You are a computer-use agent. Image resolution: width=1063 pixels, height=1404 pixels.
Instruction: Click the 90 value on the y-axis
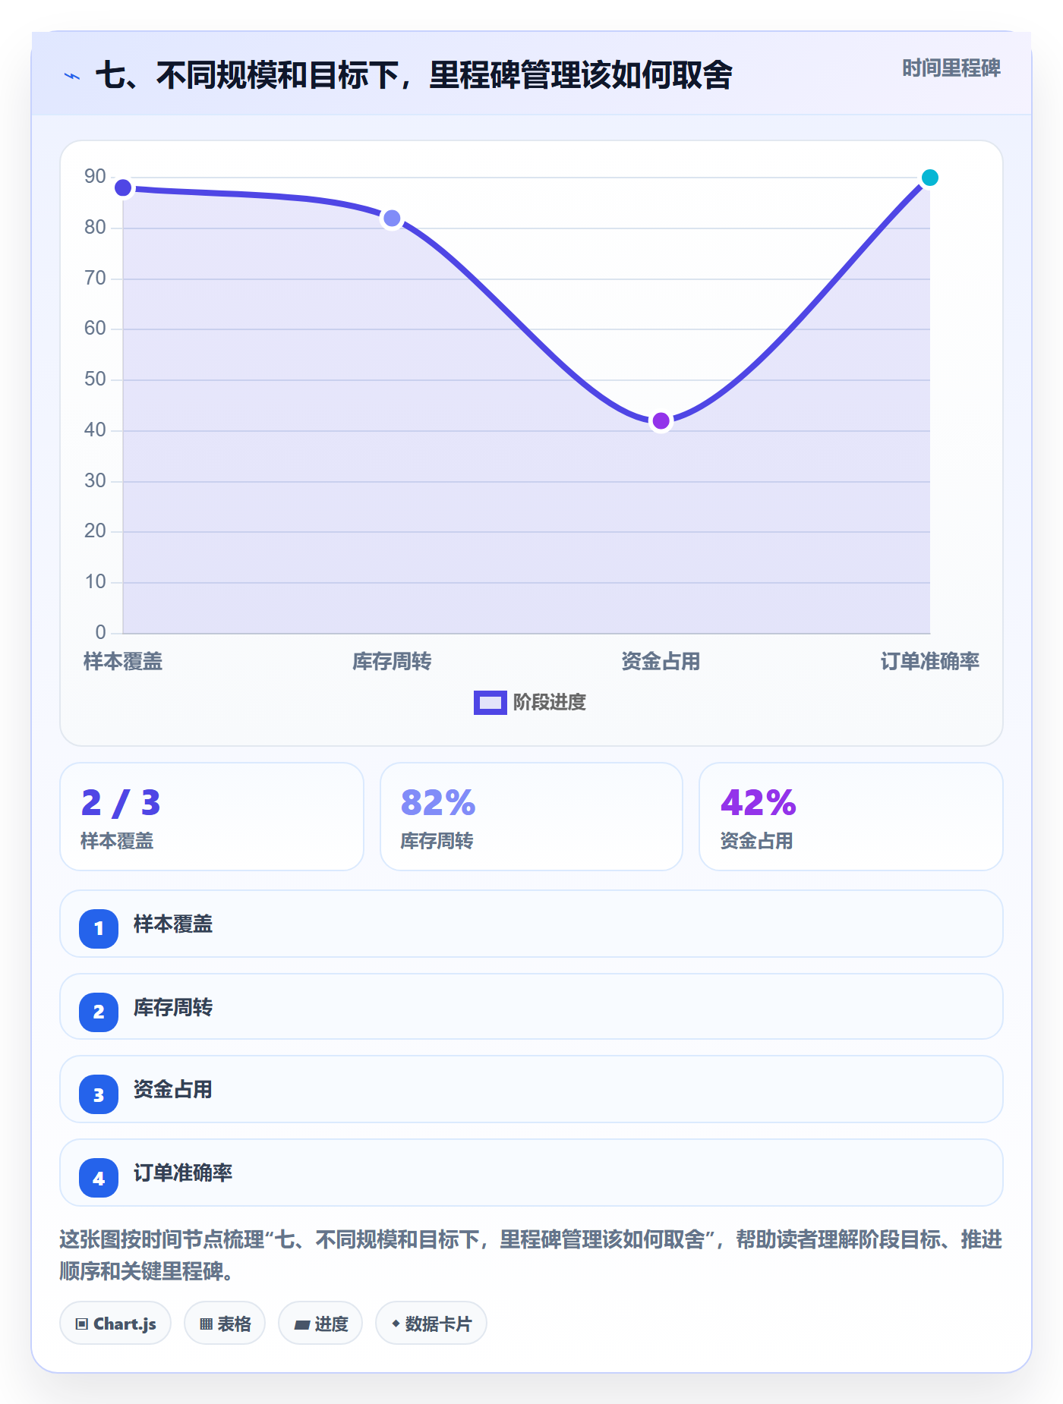click(95, 177)
